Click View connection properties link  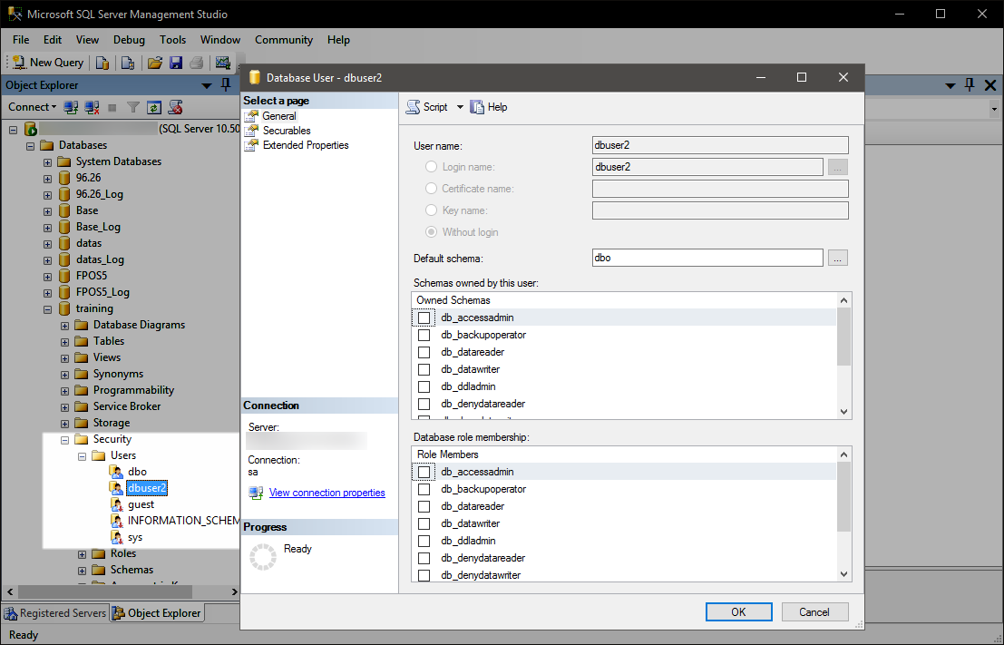[x=327, y=493]
